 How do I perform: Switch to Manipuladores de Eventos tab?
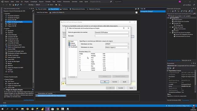click(77, 9)
